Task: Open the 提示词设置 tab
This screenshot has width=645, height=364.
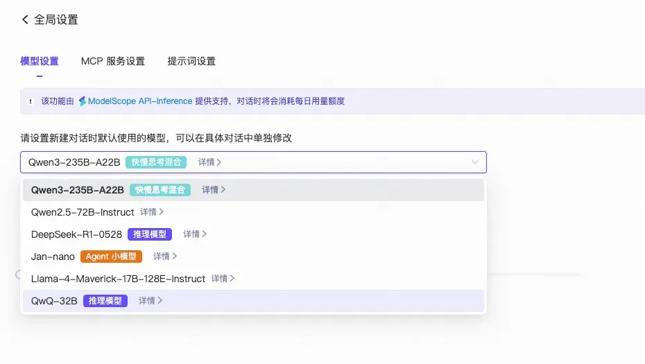Action: tap(191, 61)
